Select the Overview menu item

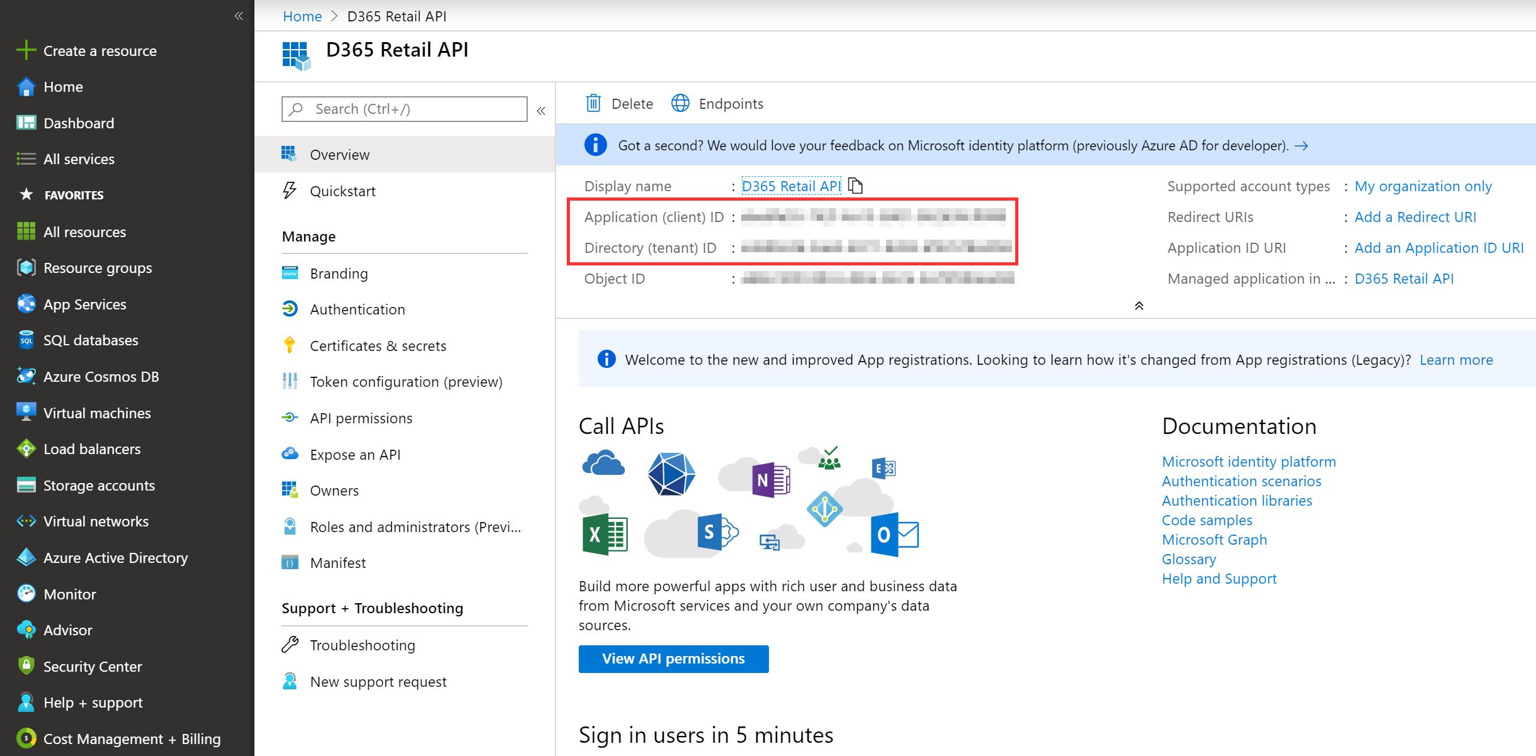point(404,154)
